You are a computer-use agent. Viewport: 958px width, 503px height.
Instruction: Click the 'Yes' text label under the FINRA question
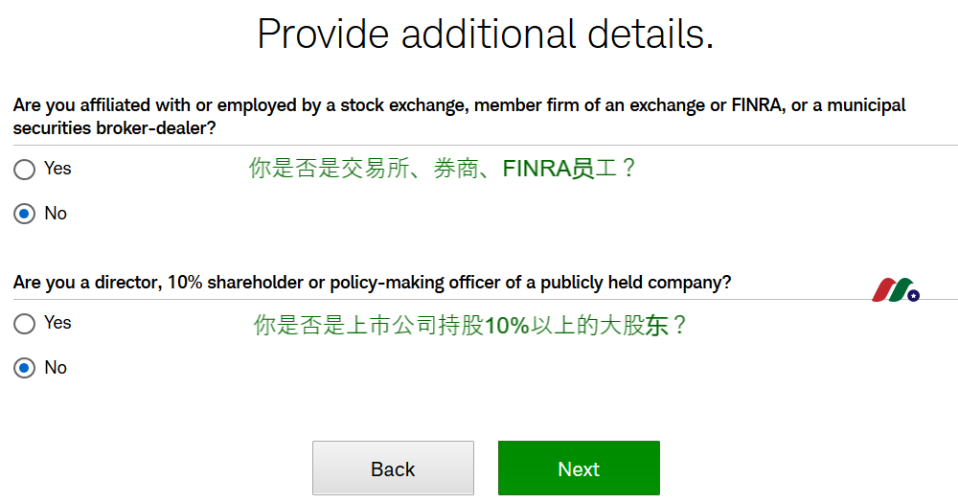click(x=57, y=168)
